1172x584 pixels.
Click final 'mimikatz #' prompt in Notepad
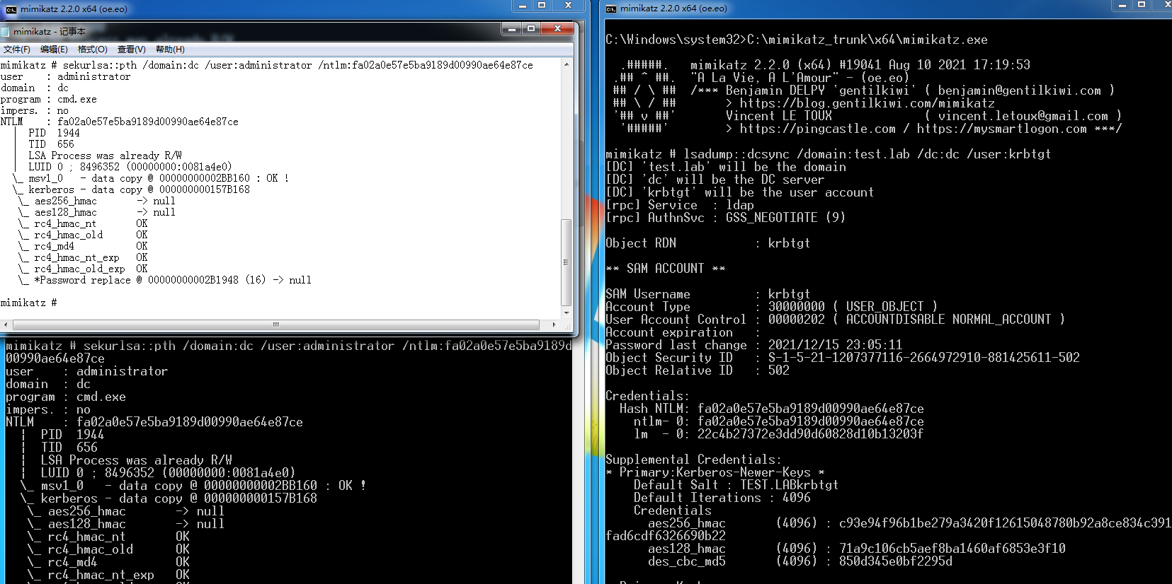click(28, 303)
